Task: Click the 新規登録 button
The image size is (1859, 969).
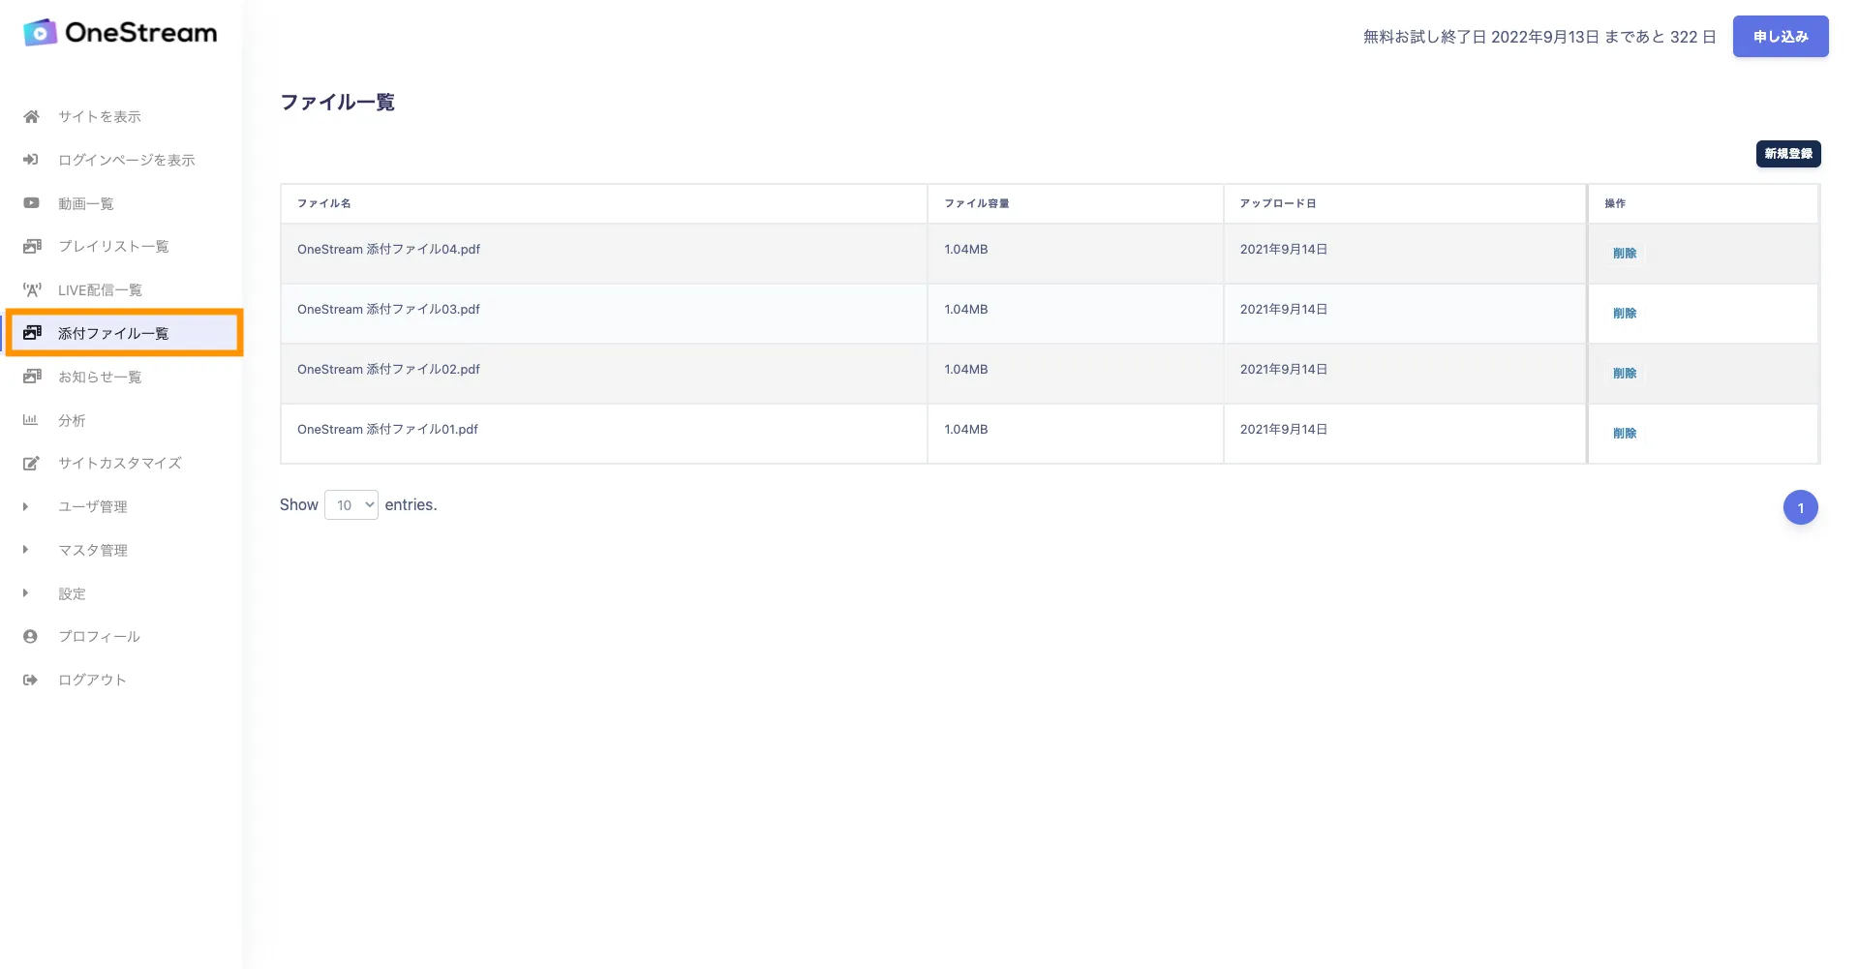Action: click(1788, 154)
